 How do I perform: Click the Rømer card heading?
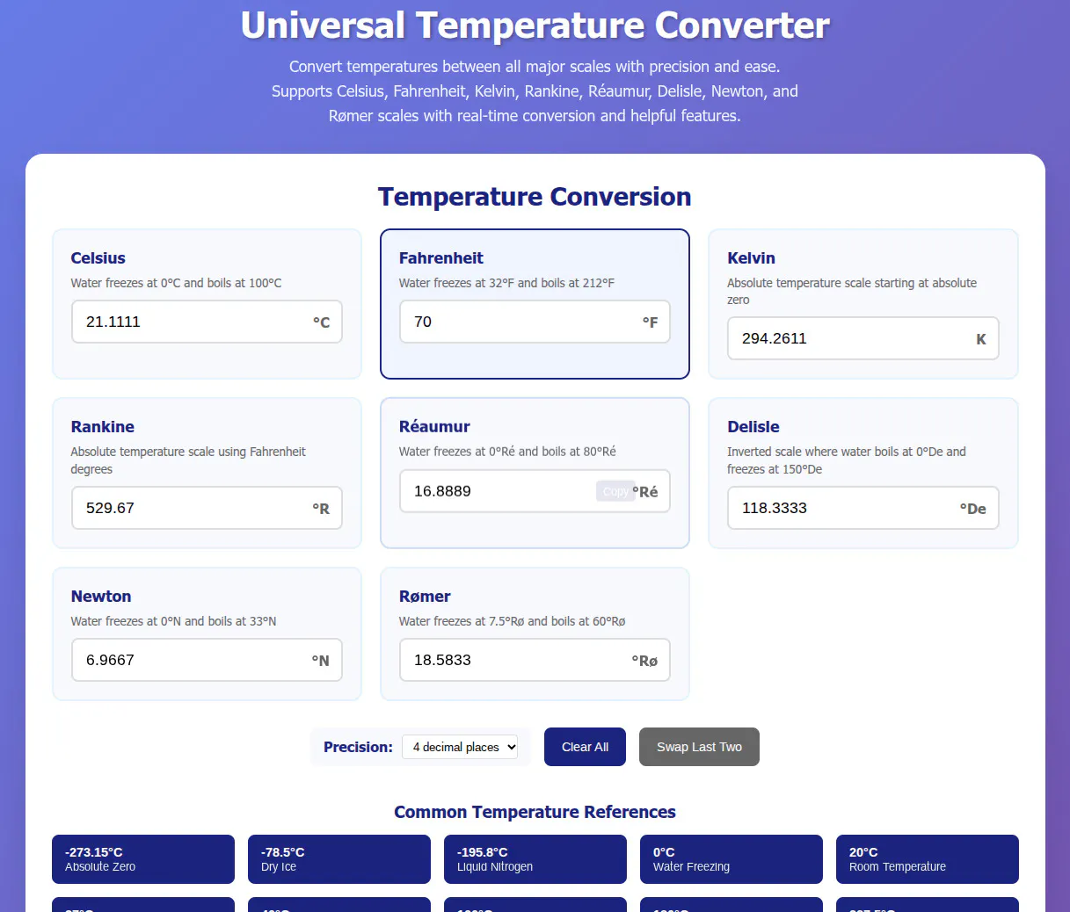click(425, 597)
